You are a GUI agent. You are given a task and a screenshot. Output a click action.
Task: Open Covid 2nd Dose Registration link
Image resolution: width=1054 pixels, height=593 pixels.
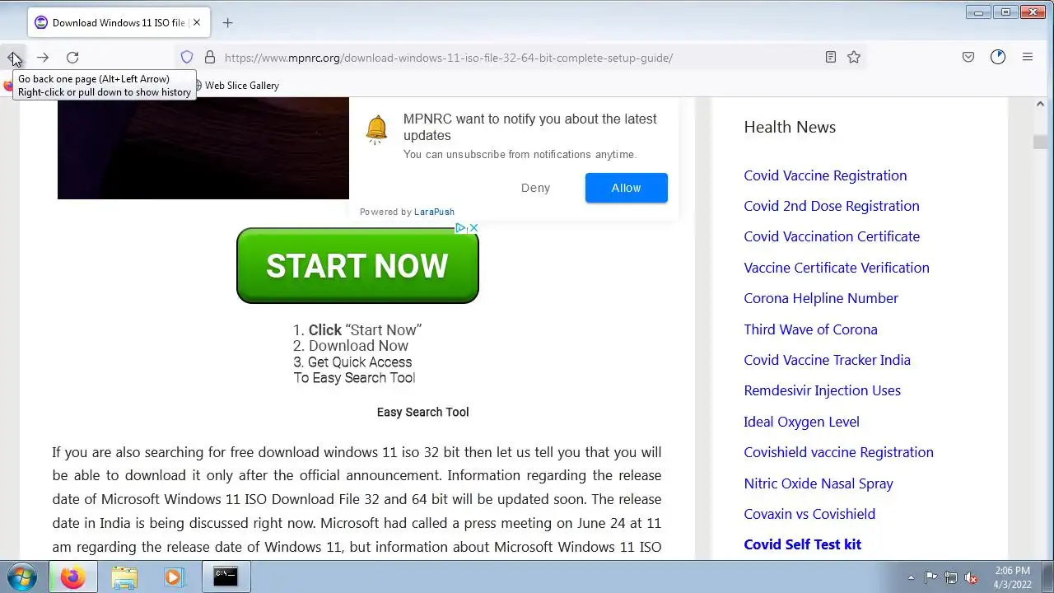(832, 206)
